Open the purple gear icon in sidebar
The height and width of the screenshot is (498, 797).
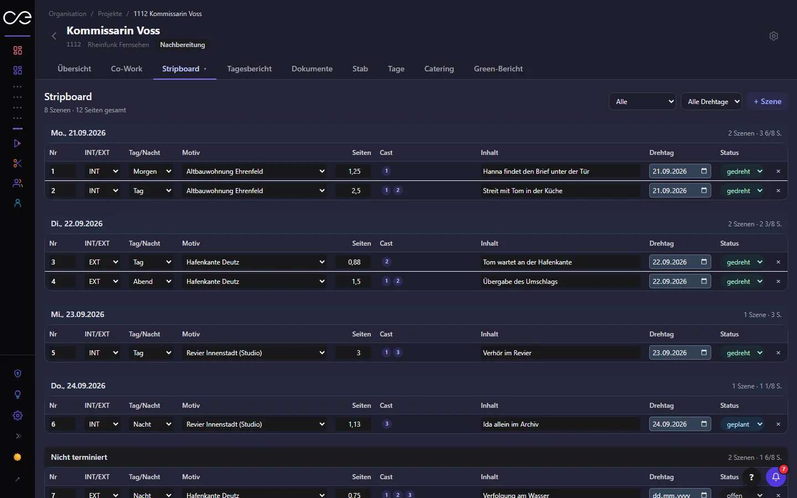(x=18, y=416)
